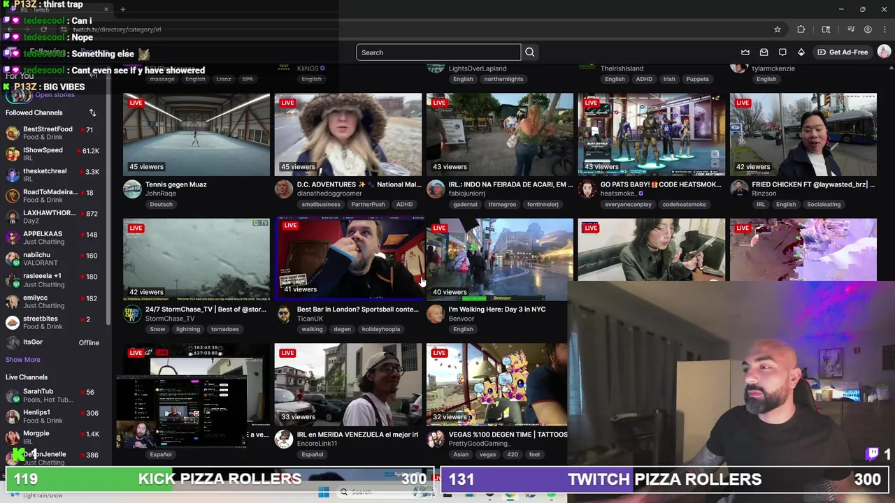Click PrettyGoodGaming_ channel avatar
This screenshot has height=503, width=895.
click(435, 439)
